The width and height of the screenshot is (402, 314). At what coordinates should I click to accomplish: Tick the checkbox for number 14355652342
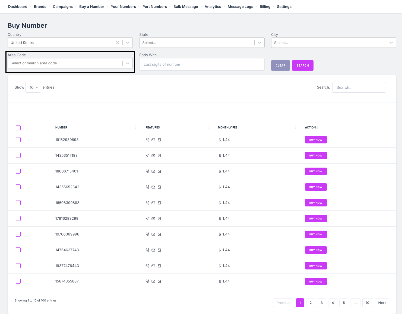tap(18, 187)
